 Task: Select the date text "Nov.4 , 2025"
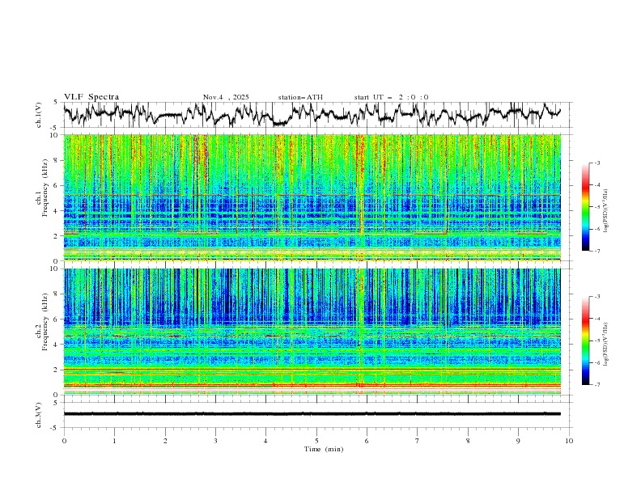[x=226, y=97]
